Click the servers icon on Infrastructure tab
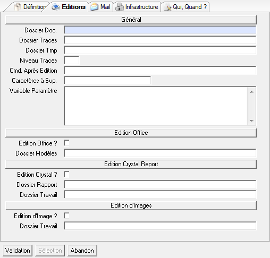The height and width of the screenshot is (258, 270). [120, 7]
